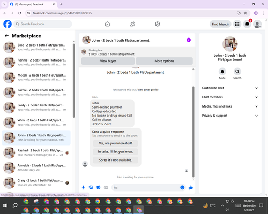Open a new browser tab
Screen dimensions: 268x214
pyautogui.click(x=61, y=4)
